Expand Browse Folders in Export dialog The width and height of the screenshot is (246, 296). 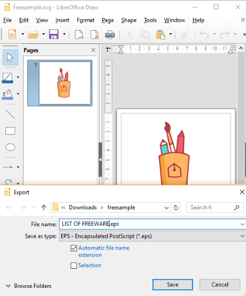coord(29,286)
